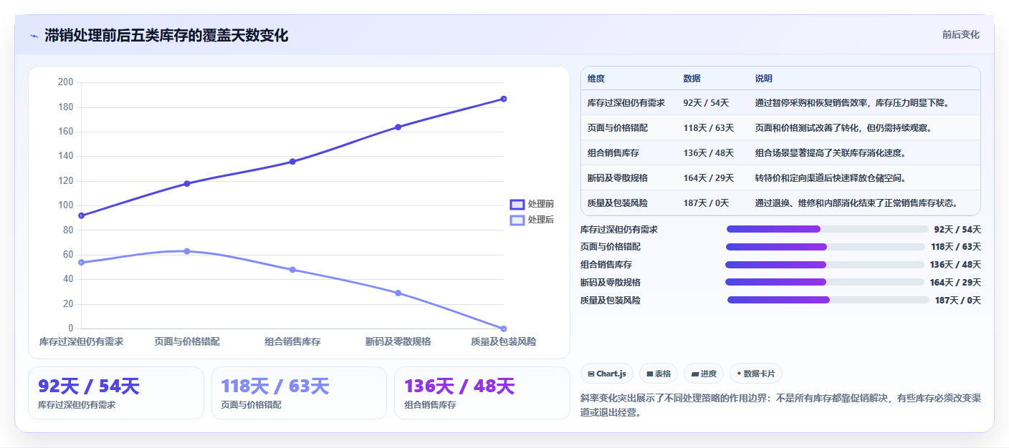Image resolution: width=1009 pixels, height=448 pixels.
Task: Click the 数据卡片 tag chip
Action: [x=755, y=374]
